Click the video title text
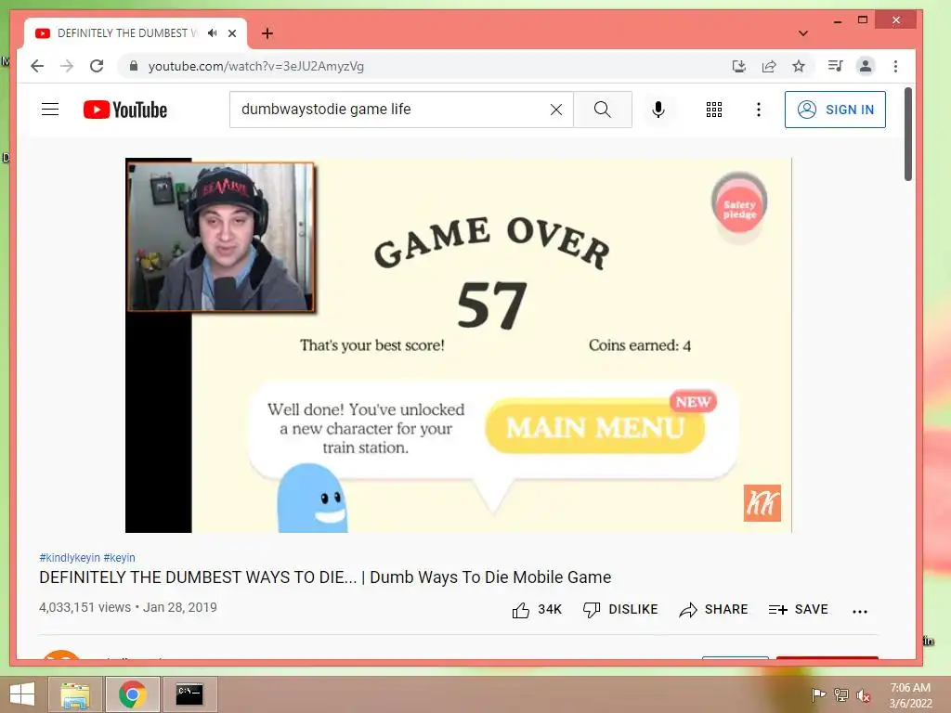 pos(325,577)
